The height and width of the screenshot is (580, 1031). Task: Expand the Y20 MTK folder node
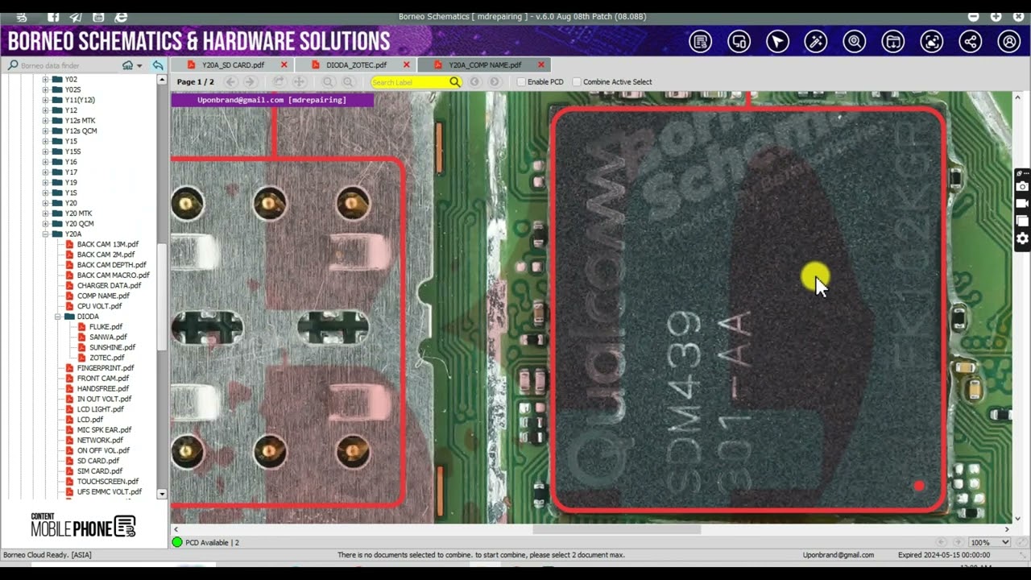click(45, 213)
